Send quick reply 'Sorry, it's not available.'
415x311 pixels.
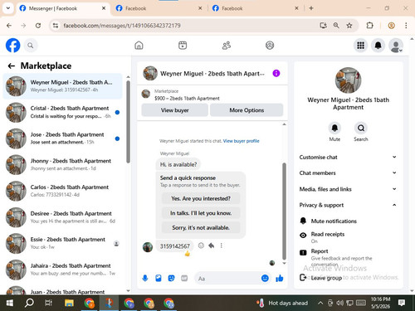pyautogui.click(x=201, y=228)
